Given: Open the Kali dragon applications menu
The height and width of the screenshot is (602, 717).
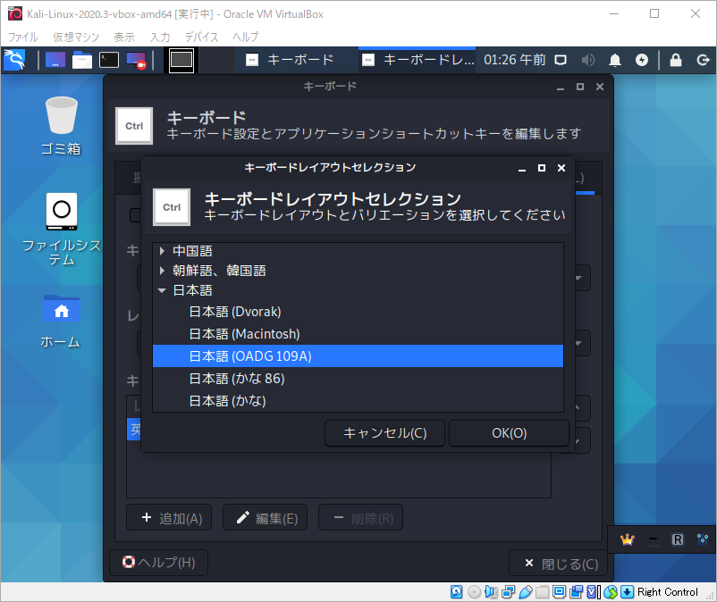Looking at the screenshot, I should [14, 60].
